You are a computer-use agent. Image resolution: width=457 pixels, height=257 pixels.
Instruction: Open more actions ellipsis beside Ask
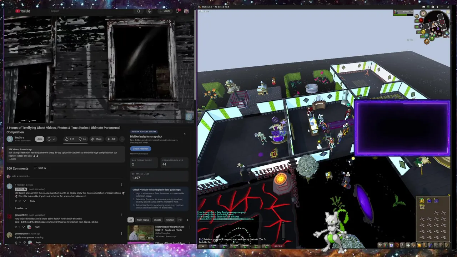122,139
